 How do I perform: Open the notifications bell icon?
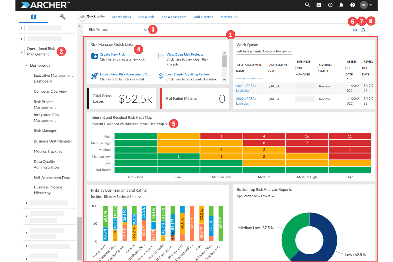point(341,5)
